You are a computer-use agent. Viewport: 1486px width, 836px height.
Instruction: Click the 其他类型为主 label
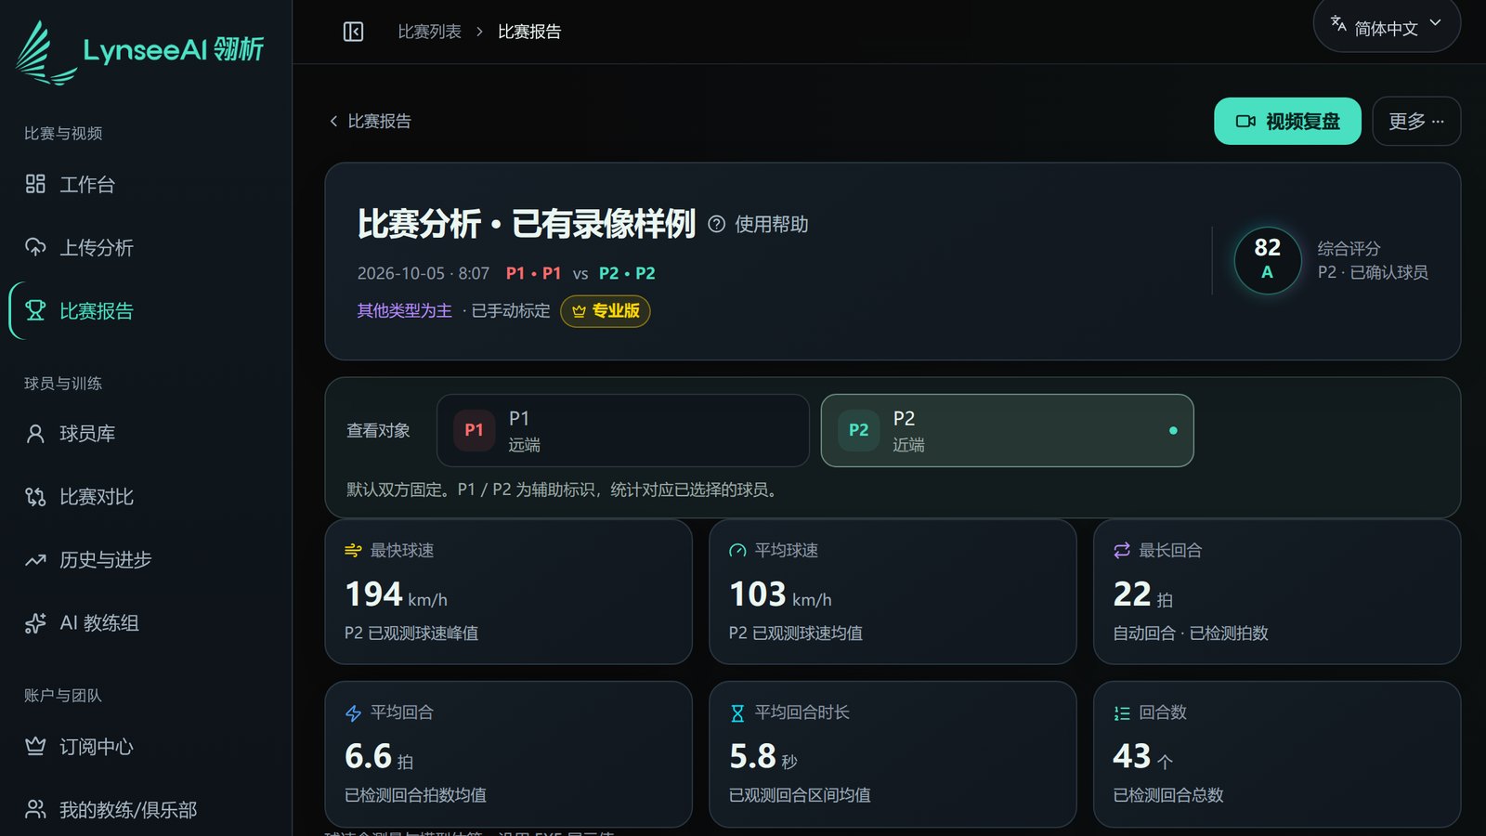(405, 310)
